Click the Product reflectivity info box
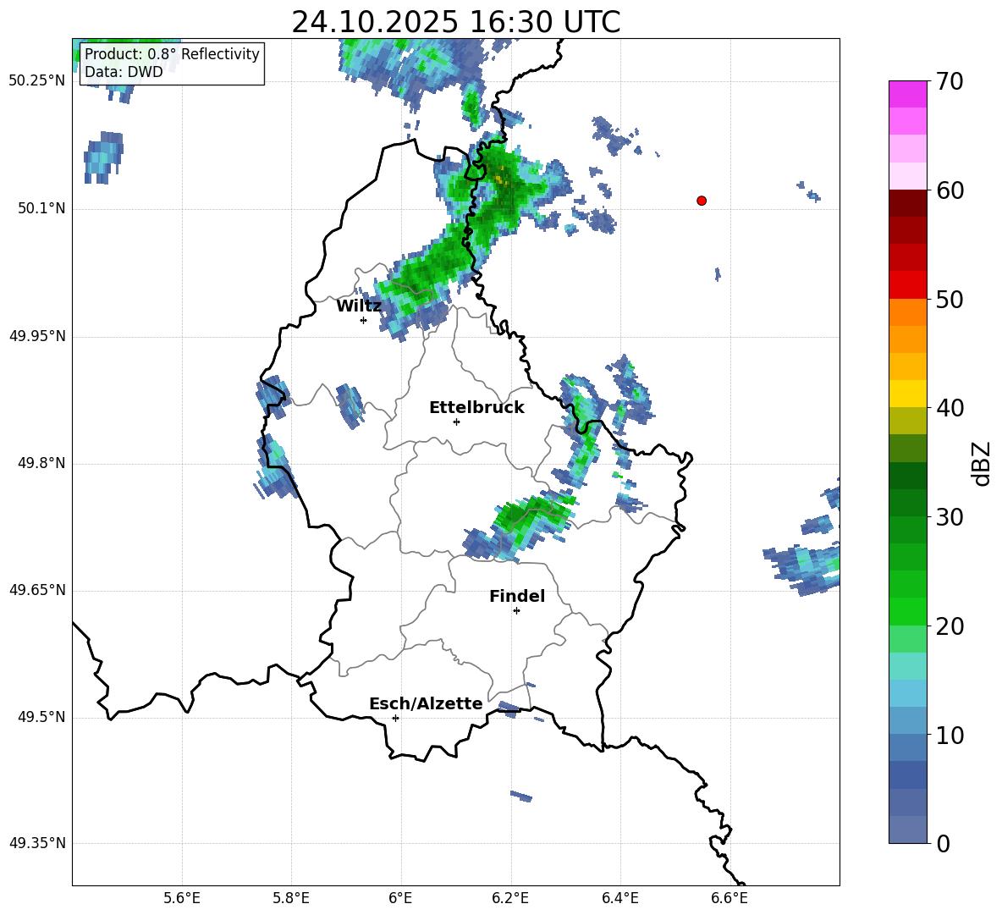1002x915 pixels. (172, 63)
